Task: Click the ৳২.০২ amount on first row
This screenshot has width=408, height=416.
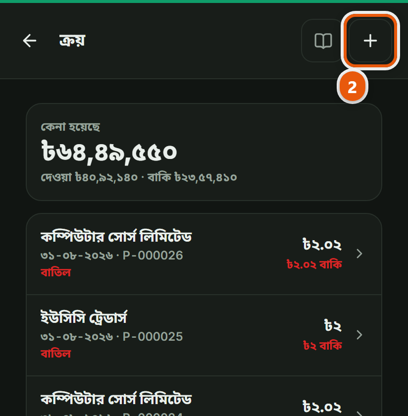Action: pos(322,244)
